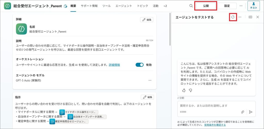Click the search magnifier icon
Viewport: 264px width, 129px height.
tap(191, 6)
